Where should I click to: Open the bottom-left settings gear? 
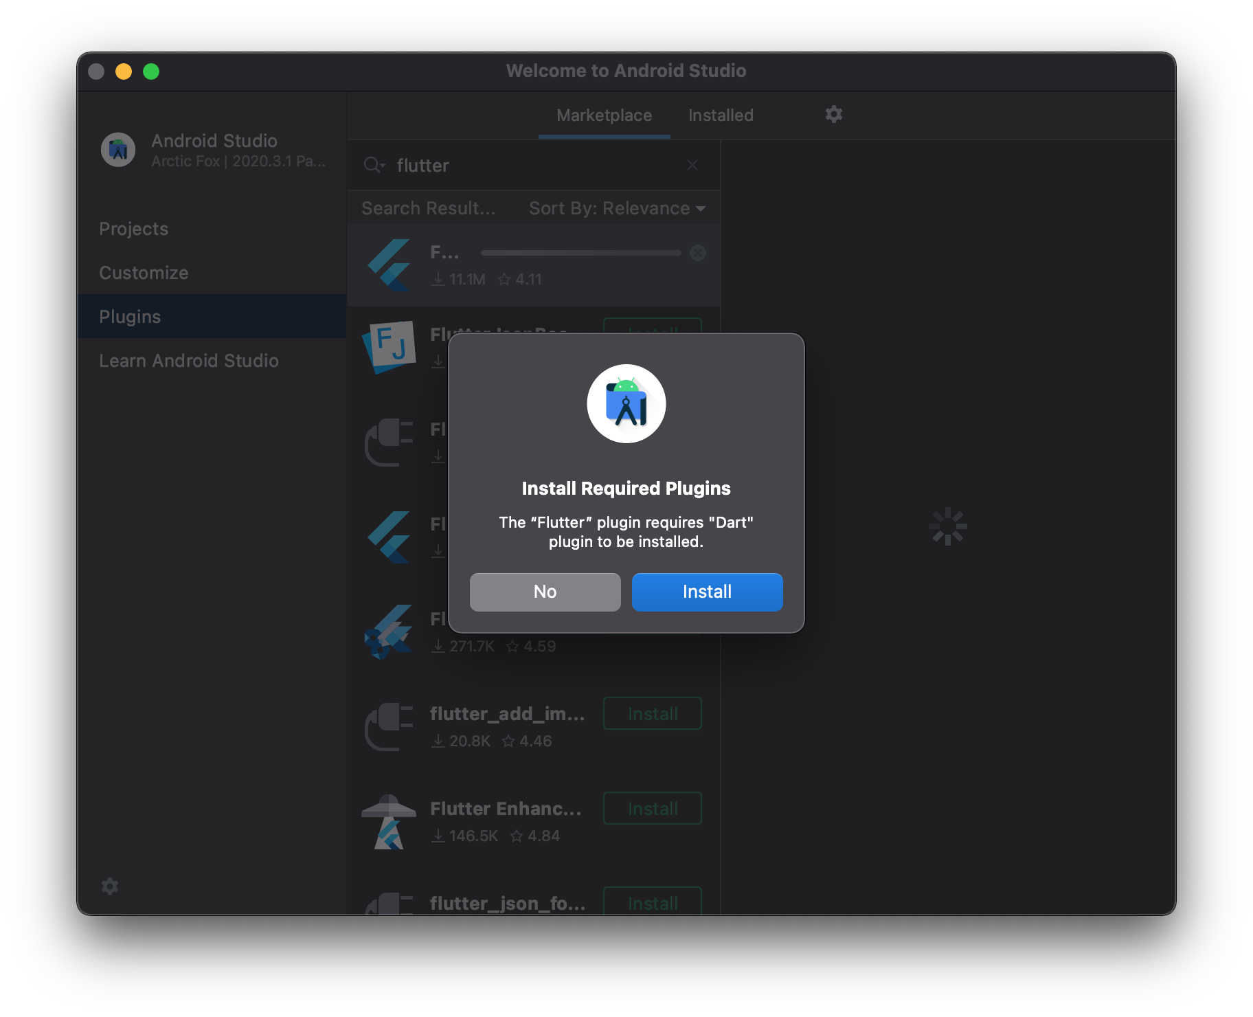[x=110, y=886]
